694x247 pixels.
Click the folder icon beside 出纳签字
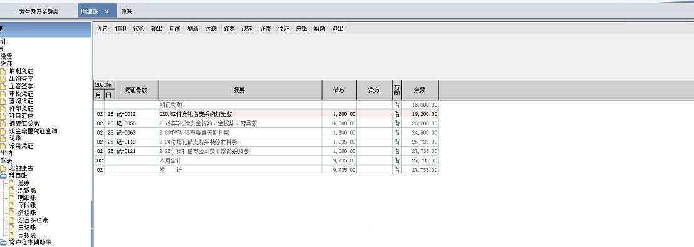pos(3,79)
